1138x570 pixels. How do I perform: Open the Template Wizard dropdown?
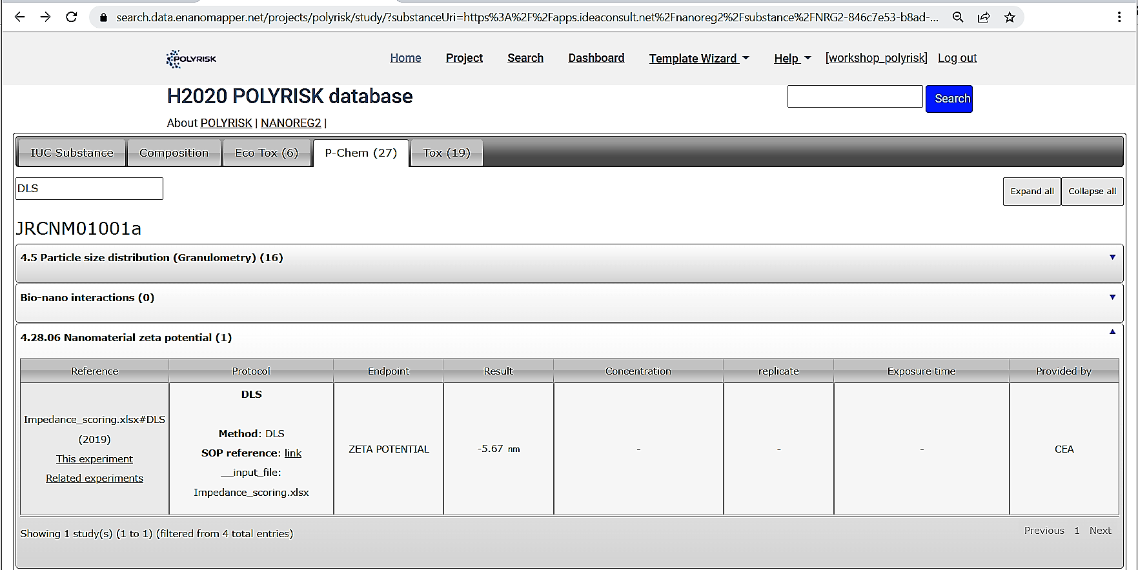(x=698, y=59)
